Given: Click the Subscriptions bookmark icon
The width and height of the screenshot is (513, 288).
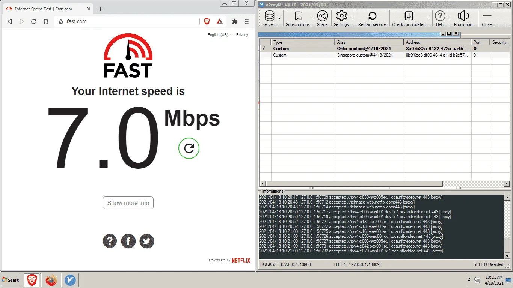Looking at the screenshot, I should (298, 16).
